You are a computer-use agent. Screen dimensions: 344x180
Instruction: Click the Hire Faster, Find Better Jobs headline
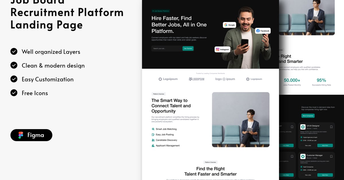pos(179,25)
